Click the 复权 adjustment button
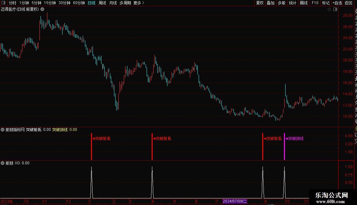This screenshot has height=205, width=357. [x=260, y=3]
